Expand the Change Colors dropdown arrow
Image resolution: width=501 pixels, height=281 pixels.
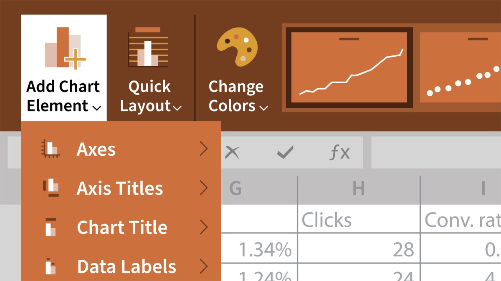[x=263, y=108]
